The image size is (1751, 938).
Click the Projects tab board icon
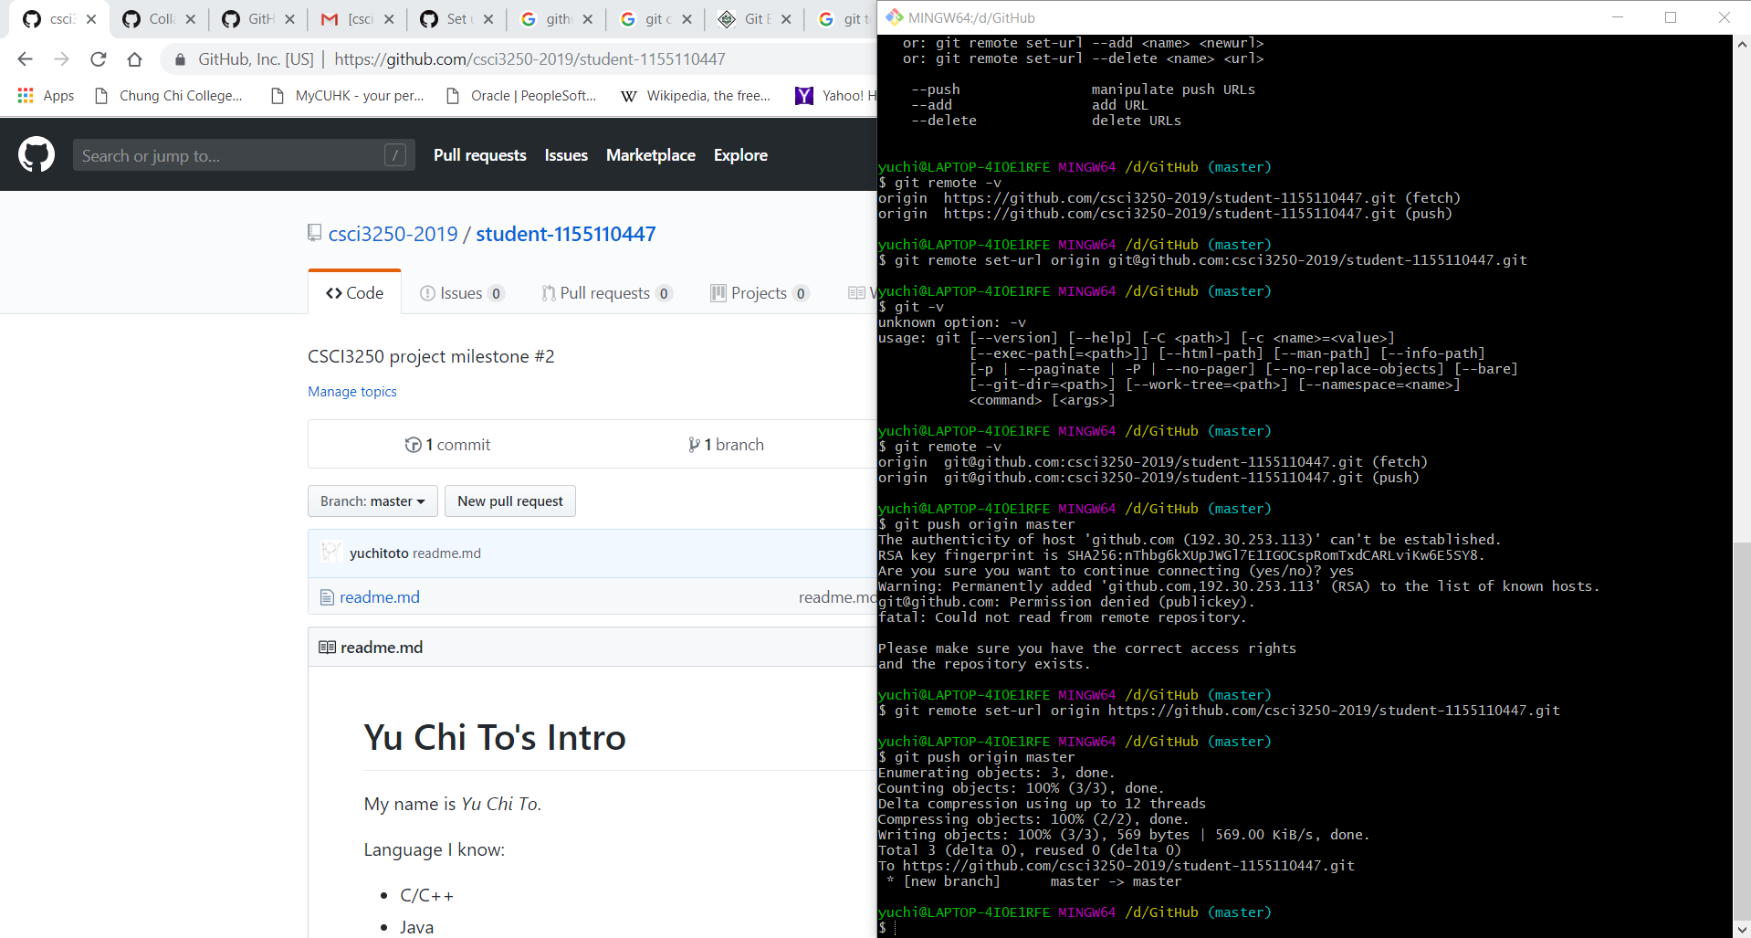tap(718, 293)
